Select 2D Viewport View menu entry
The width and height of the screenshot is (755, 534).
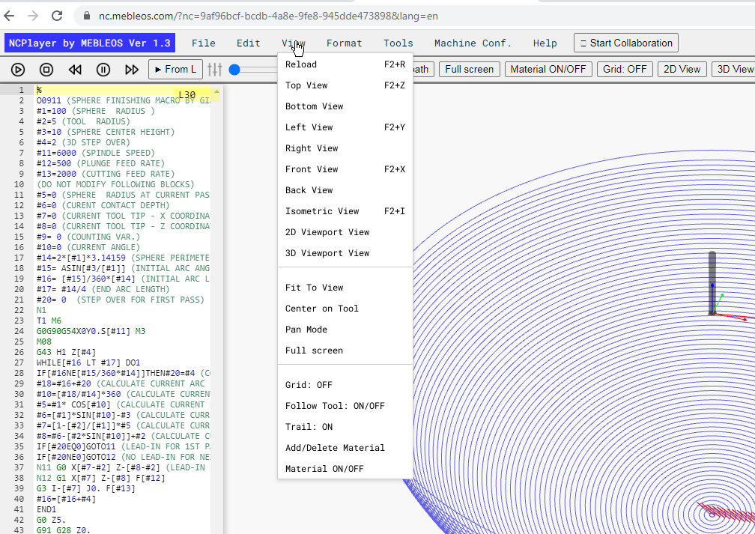pyautogui.click(x=345, y=232)
